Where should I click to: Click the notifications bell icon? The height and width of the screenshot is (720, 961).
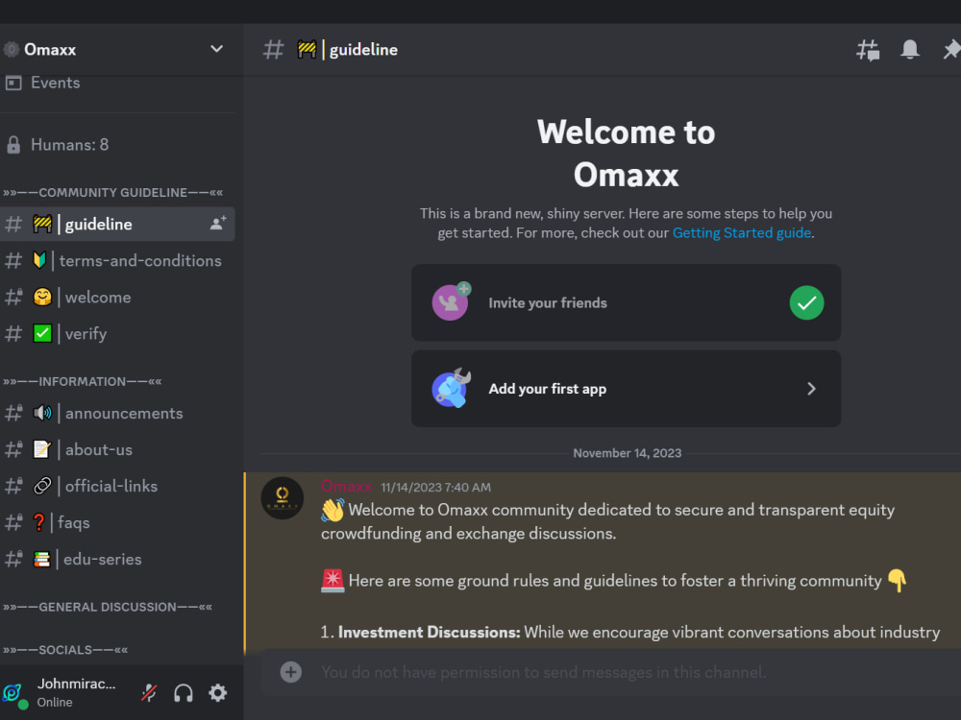click(909, 49)
